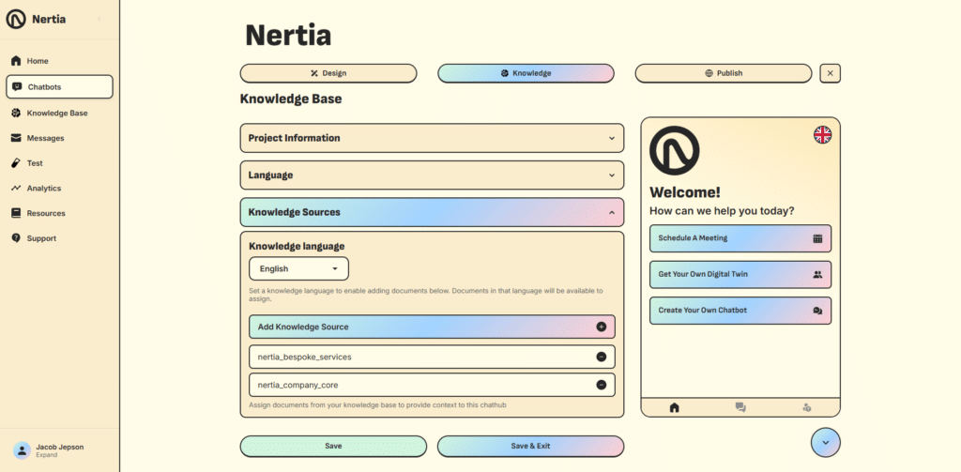961x472 pixels.
Task: Click the Home house icon
Action: (x=16, y=61)
